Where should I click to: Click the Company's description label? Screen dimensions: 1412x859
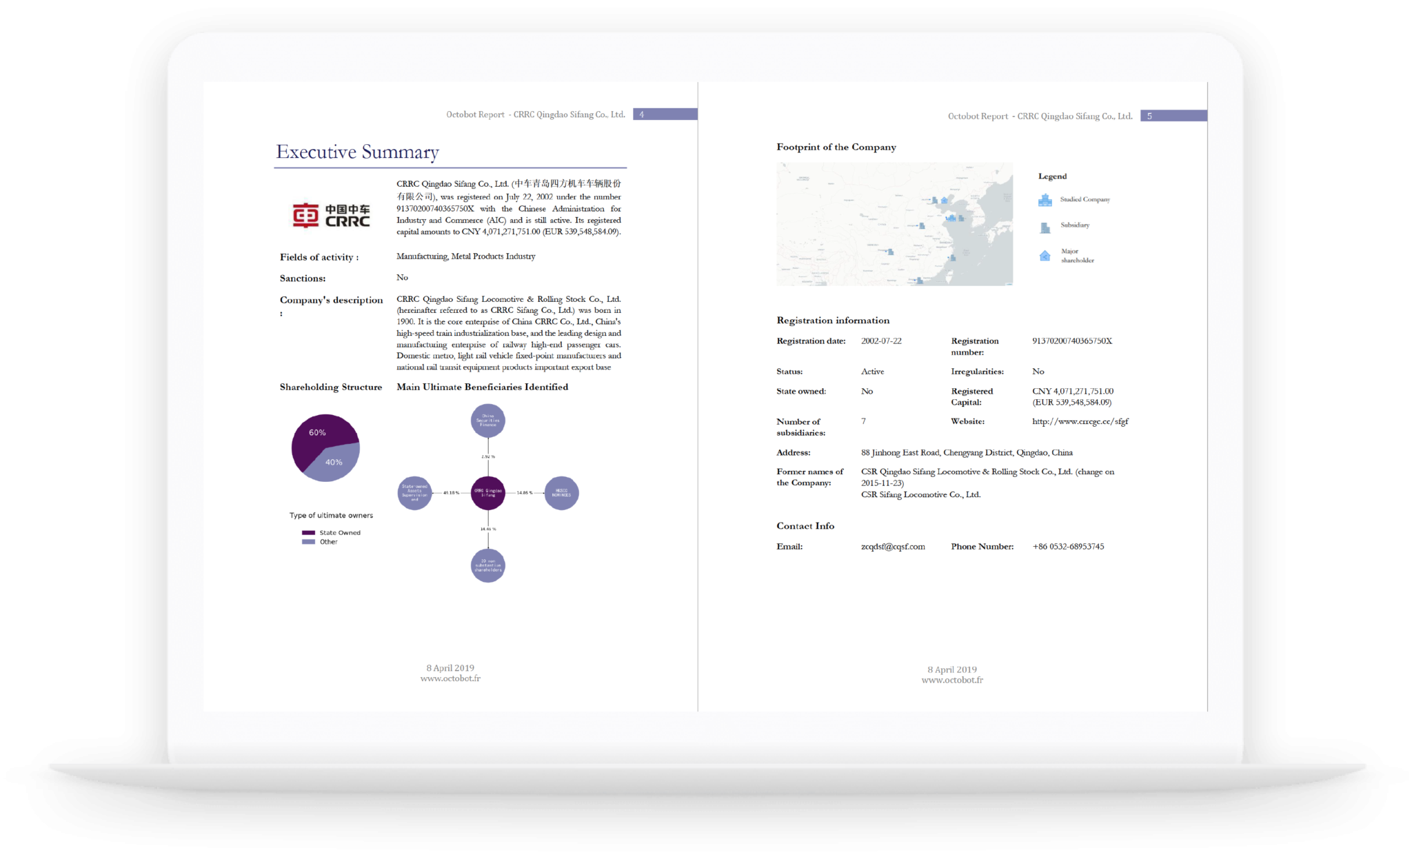pyautogui.click(x=331, y=306)
